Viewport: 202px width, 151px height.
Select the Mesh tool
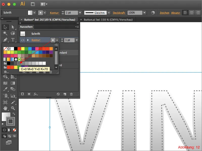point(5,83)
